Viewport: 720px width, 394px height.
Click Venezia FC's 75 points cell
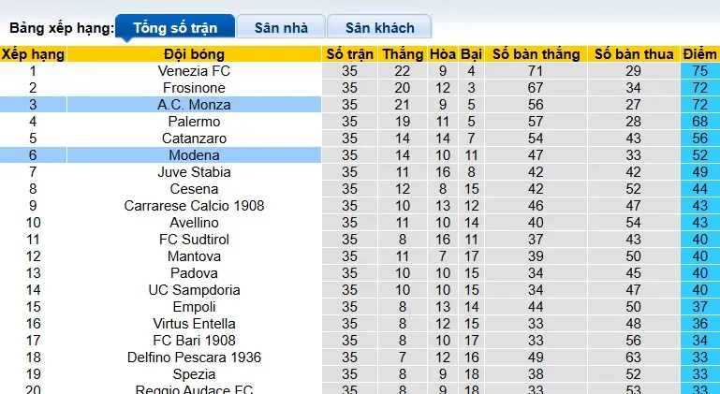coord(699,71)
